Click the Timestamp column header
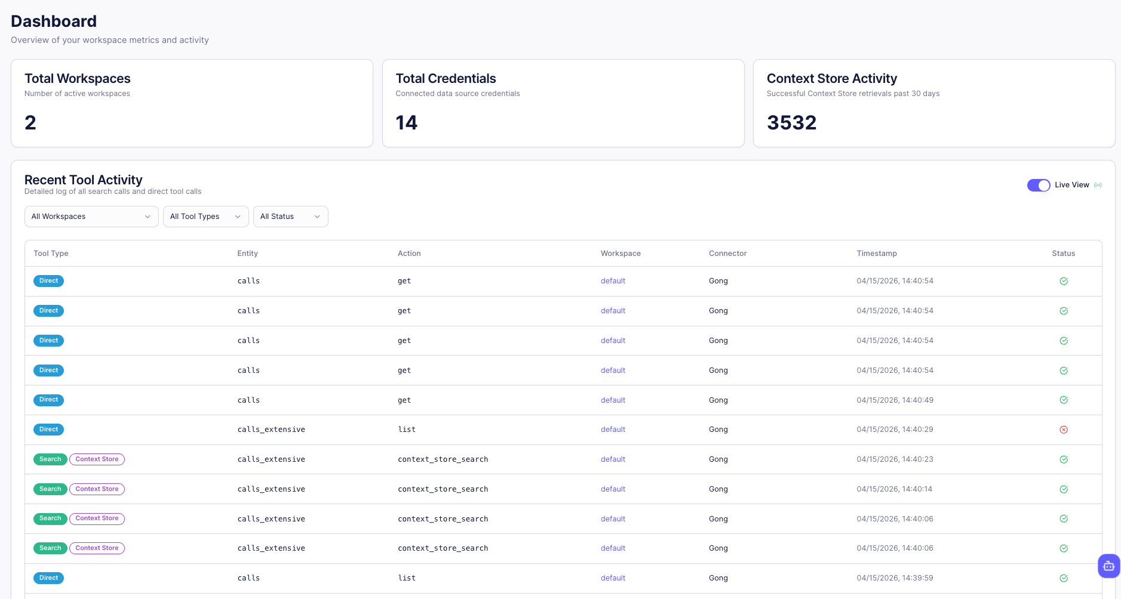 click(x=876, y=254)
